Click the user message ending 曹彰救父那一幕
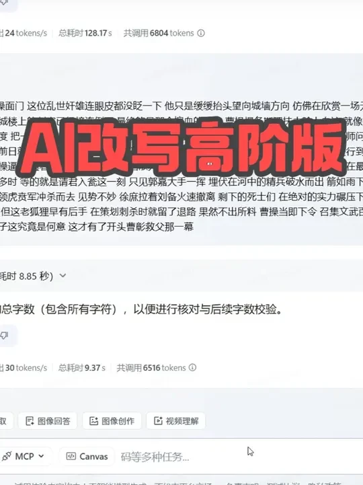Screen dimensions: 363x485 point(182,166)
